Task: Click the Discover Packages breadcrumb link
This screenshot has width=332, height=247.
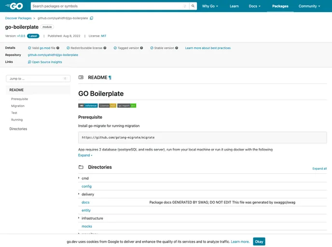Action: click(x=18, y=18)
